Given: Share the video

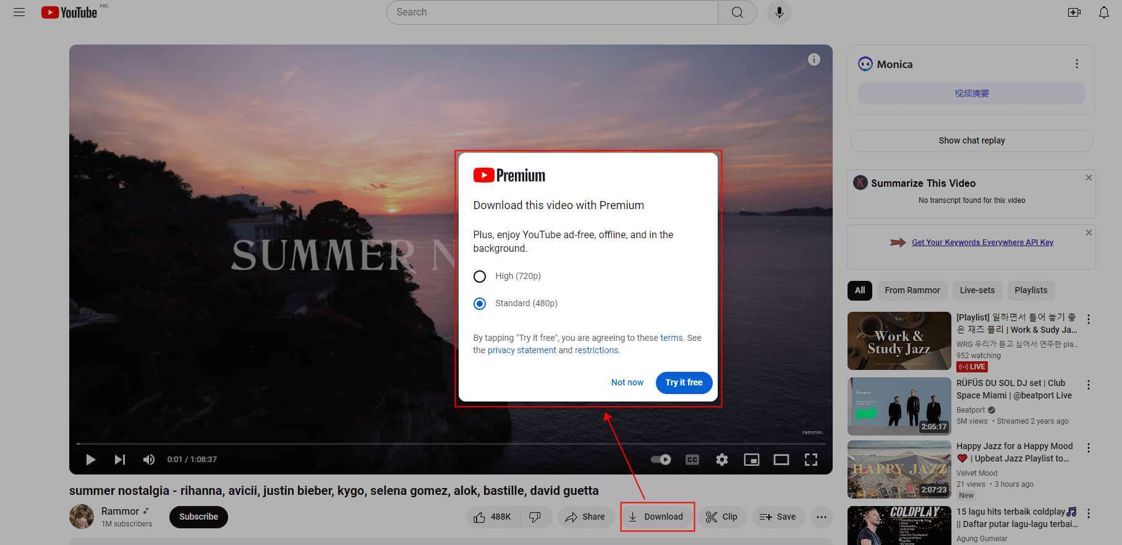Looking at the screenshot, I should tap(585, 517).
